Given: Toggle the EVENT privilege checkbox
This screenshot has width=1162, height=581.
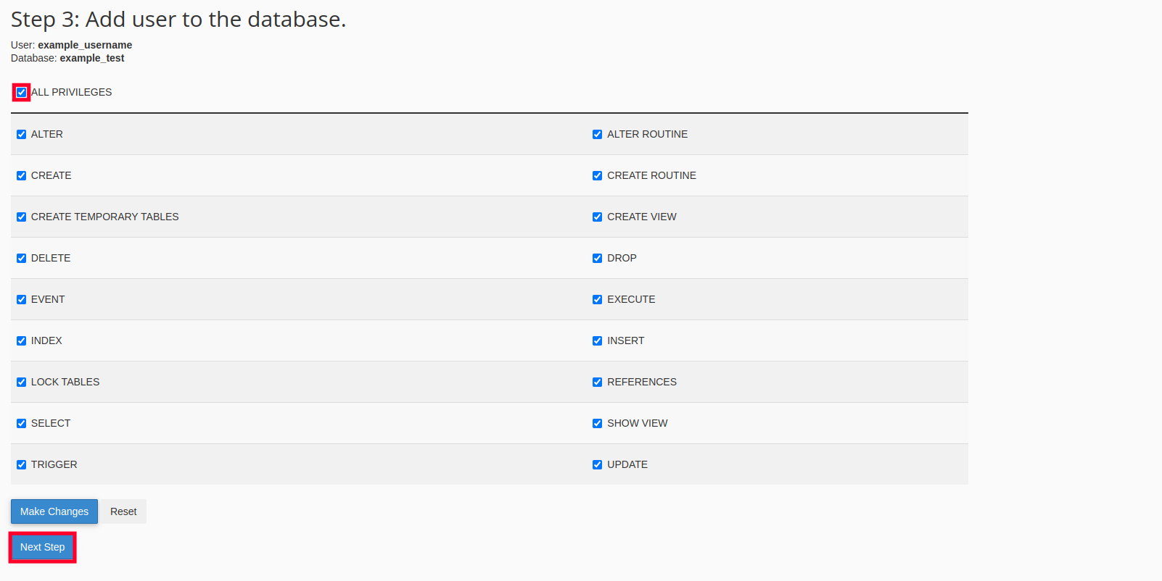Looking at the screenshot, I should pyautogui.click(x=21, y=300).
